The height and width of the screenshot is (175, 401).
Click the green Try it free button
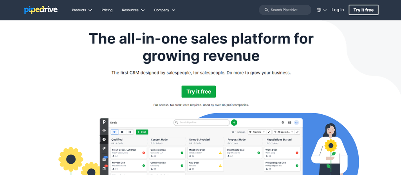pyautogui.click(x=199, y=92)
